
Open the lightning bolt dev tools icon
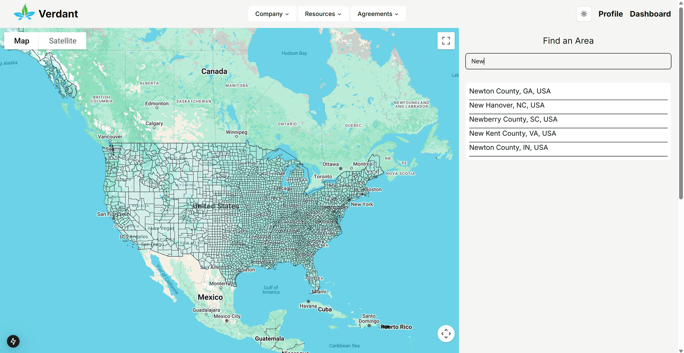tap(13, 341)
